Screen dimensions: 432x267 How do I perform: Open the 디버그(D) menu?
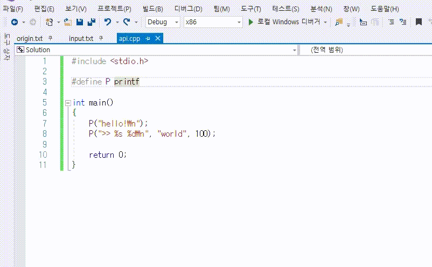pyautogui.click(x=188, y=9)
